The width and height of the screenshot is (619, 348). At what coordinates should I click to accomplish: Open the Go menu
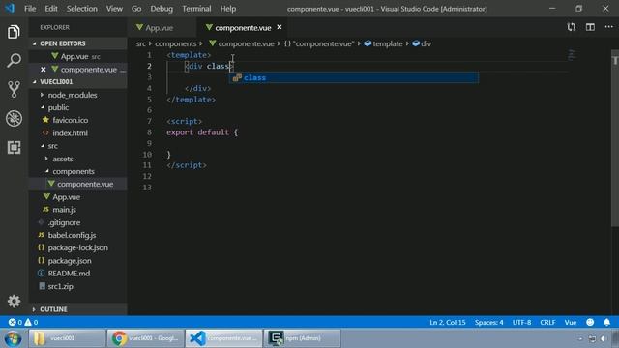pos(136,9)
